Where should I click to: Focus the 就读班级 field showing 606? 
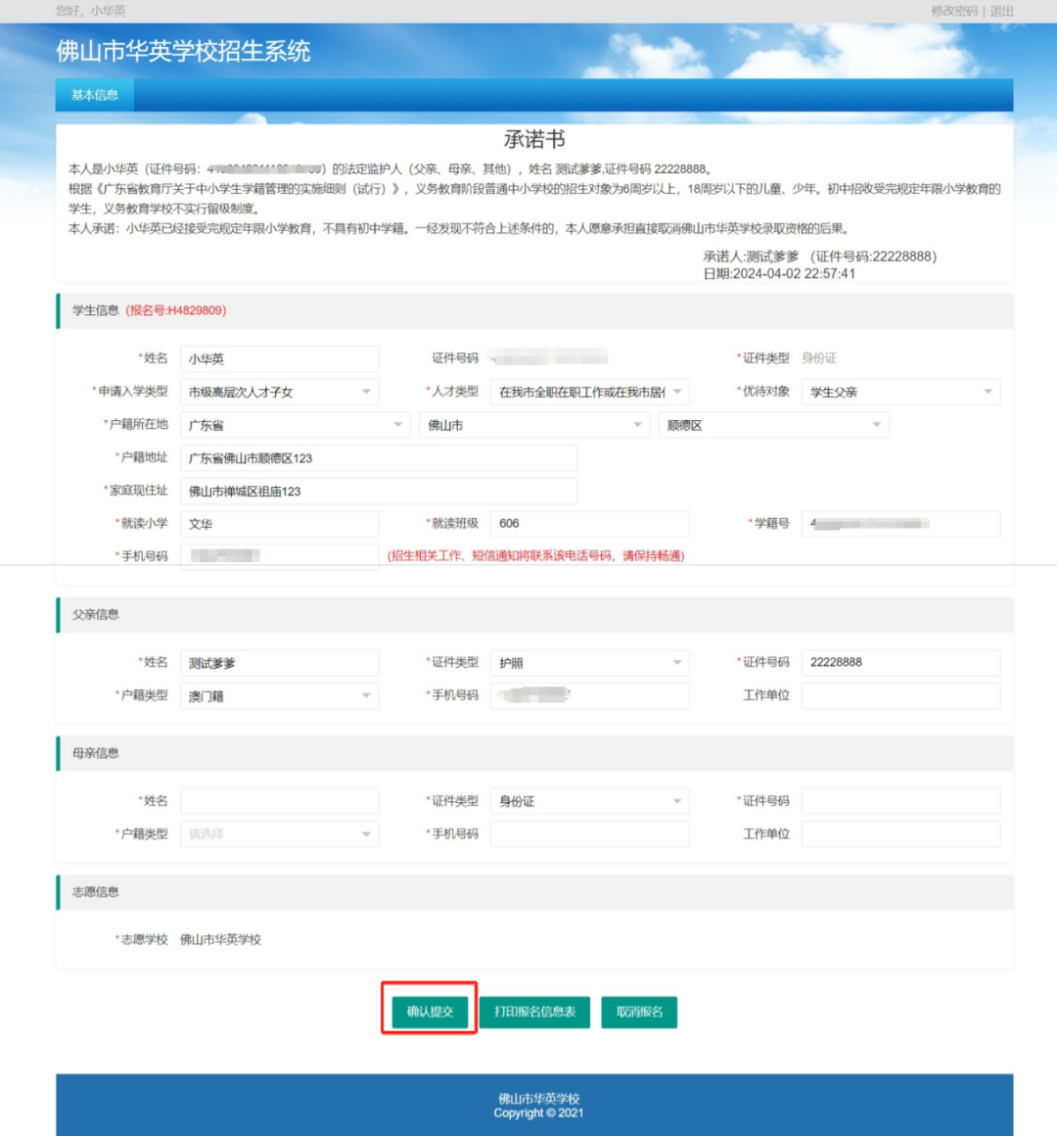coord(589,524)
